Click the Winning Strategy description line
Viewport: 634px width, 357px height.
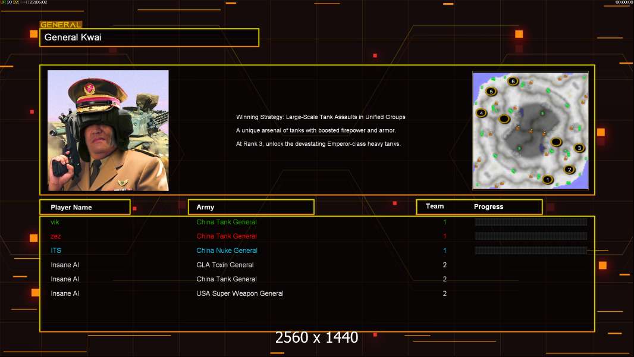pos(321,117)
